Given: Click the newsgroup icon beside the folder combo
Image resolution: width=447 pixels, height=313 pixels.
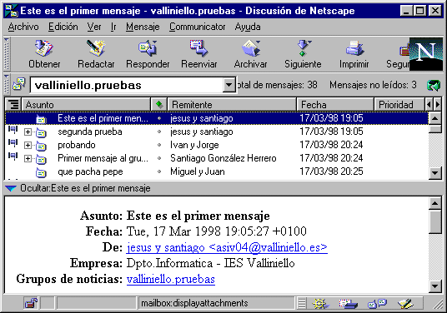Looking at the screenshot, I should (19, 85).
